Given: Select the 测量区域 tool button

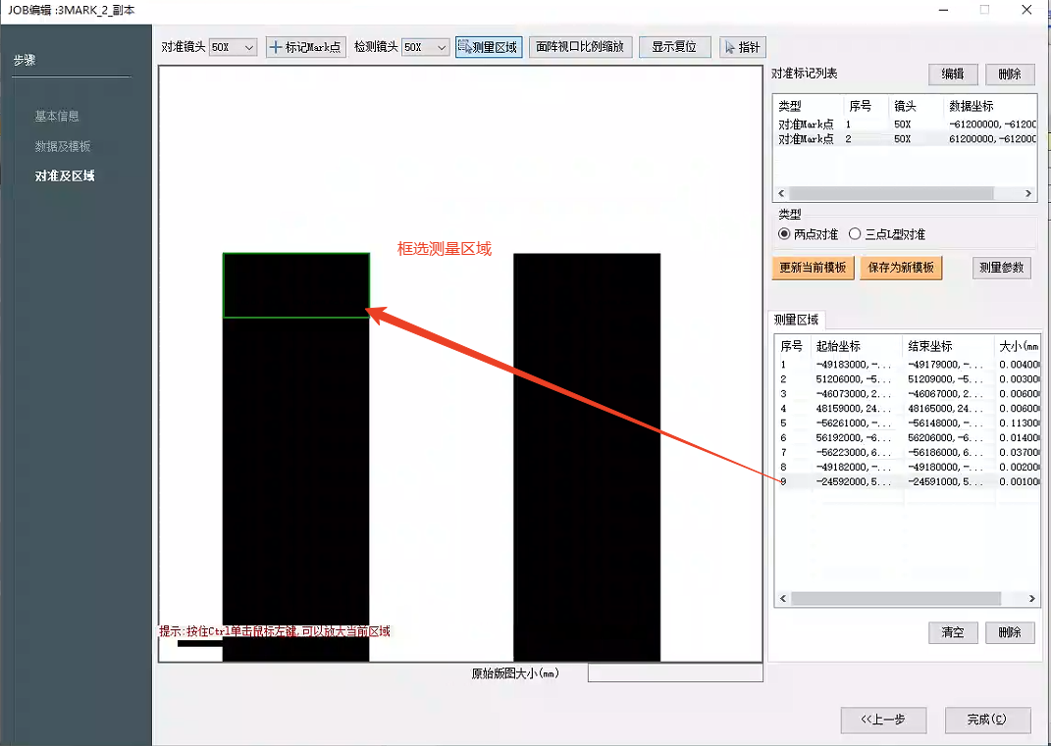Looking at the screenshot, I should point(487,47).
